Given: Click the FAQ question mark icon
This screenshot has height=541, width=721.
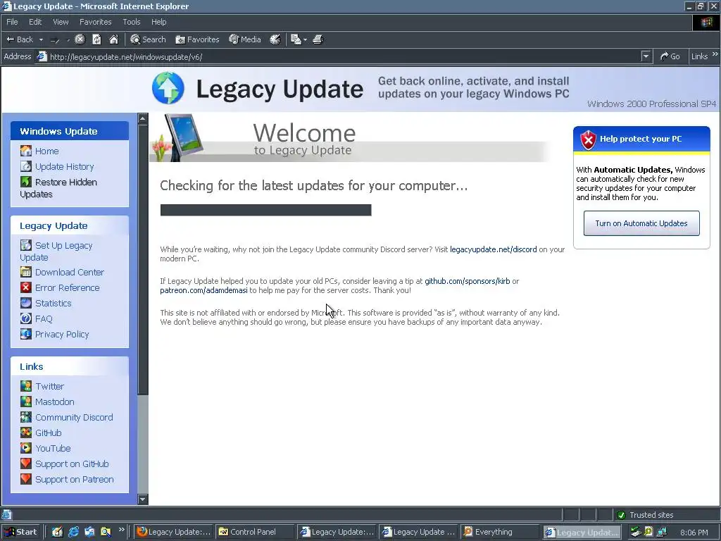Looking at the screenshot, I should 26,318.
